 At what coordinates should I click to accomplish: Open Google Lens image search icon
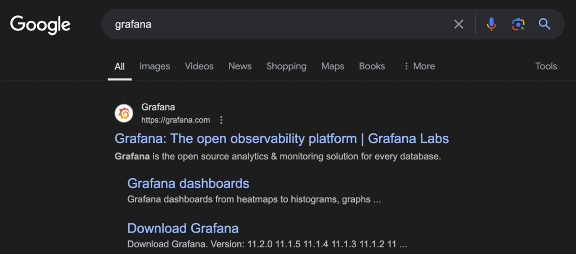click(x=518, y=24)
